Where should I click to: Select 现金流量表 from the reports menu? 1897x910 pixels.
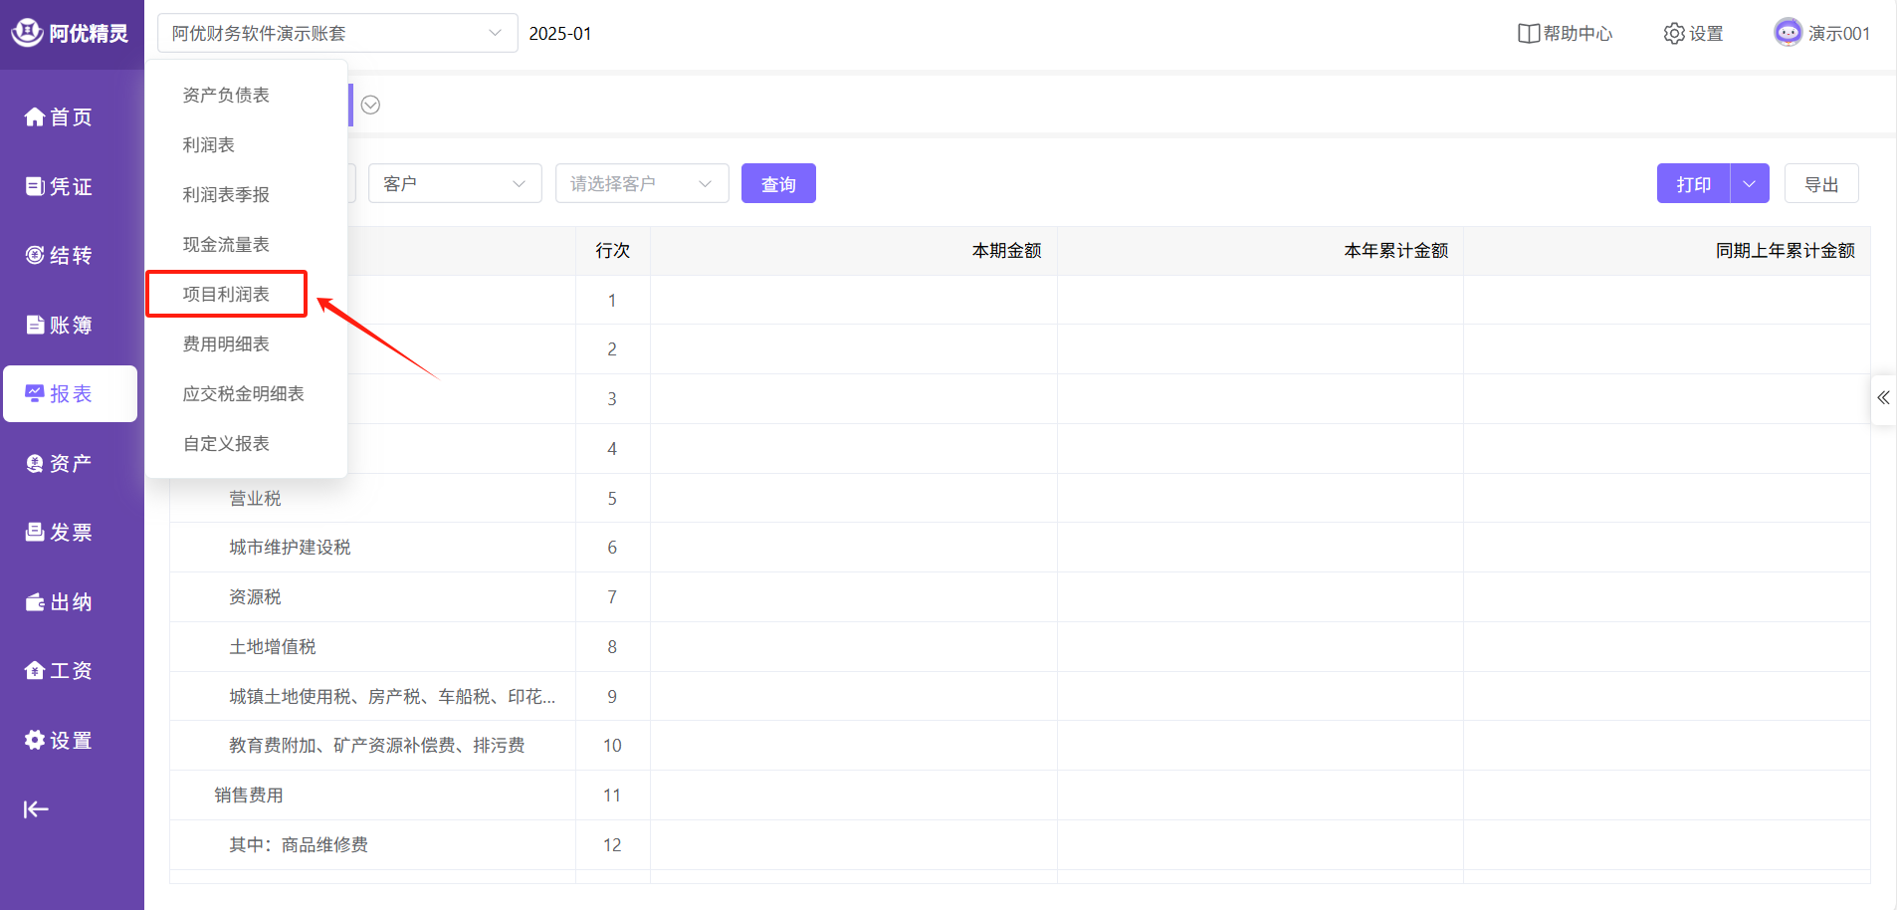point(226,245)
